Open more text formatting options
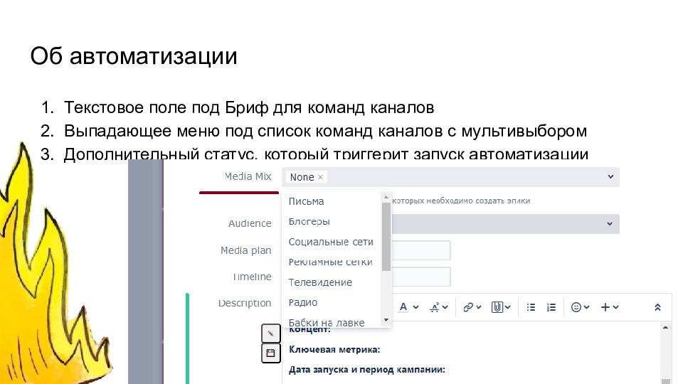683x384 pixels. tap(439, 307)
